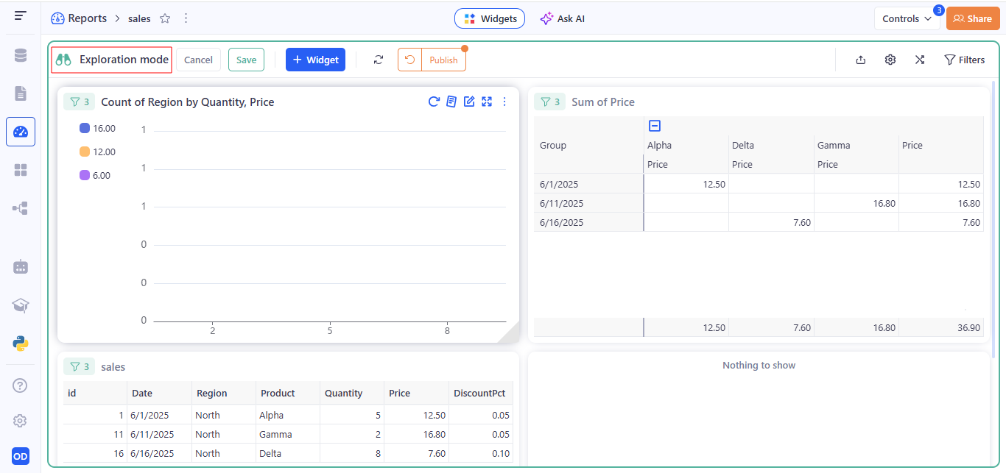Collapse the Alpha column group in Sum of Price
1006x473 pixels.
654,125
